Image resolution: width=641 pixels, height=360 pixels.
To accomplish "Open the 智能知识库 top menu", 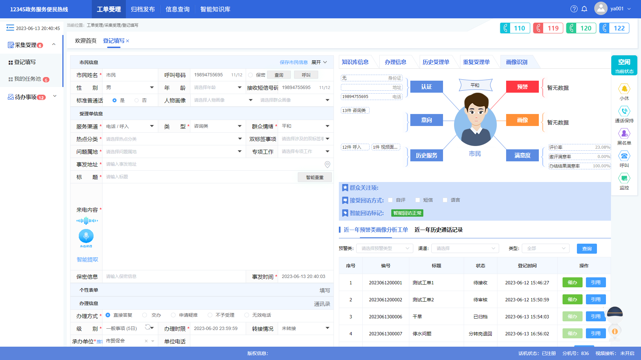I will [215, 9].
